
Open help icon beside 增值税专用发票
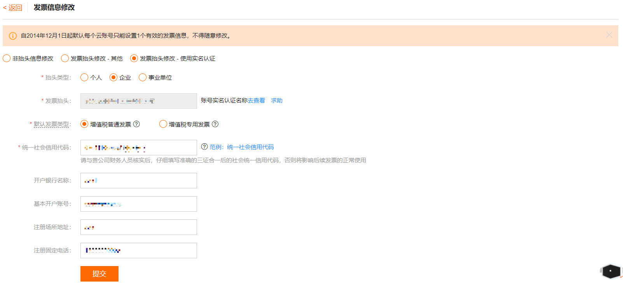(x=215, y=124)
